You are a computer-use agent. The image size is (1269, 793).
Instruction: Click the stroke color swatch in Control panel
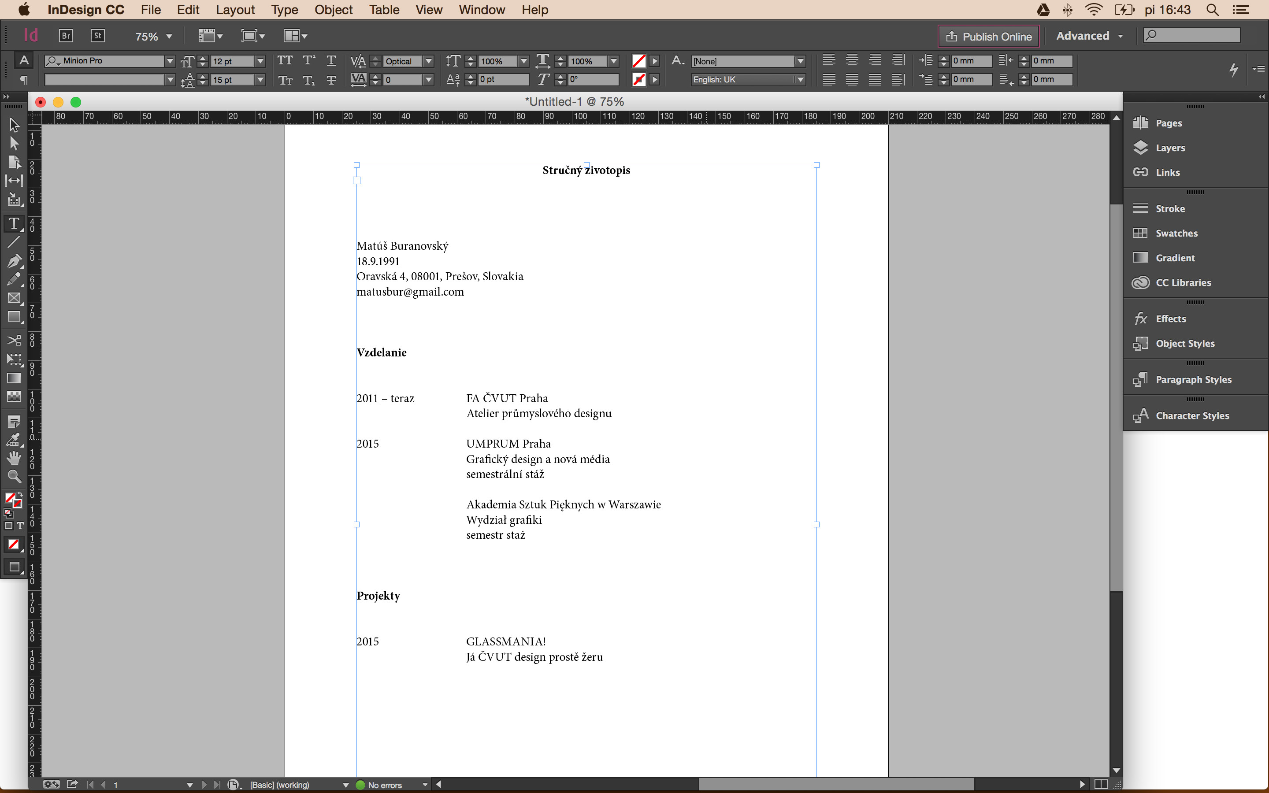639,80
